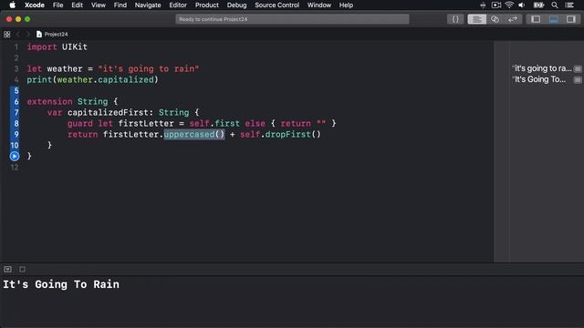584x328 pixels.
Task: Click the result text "it's going to ra..."
Action: [542, 68]
